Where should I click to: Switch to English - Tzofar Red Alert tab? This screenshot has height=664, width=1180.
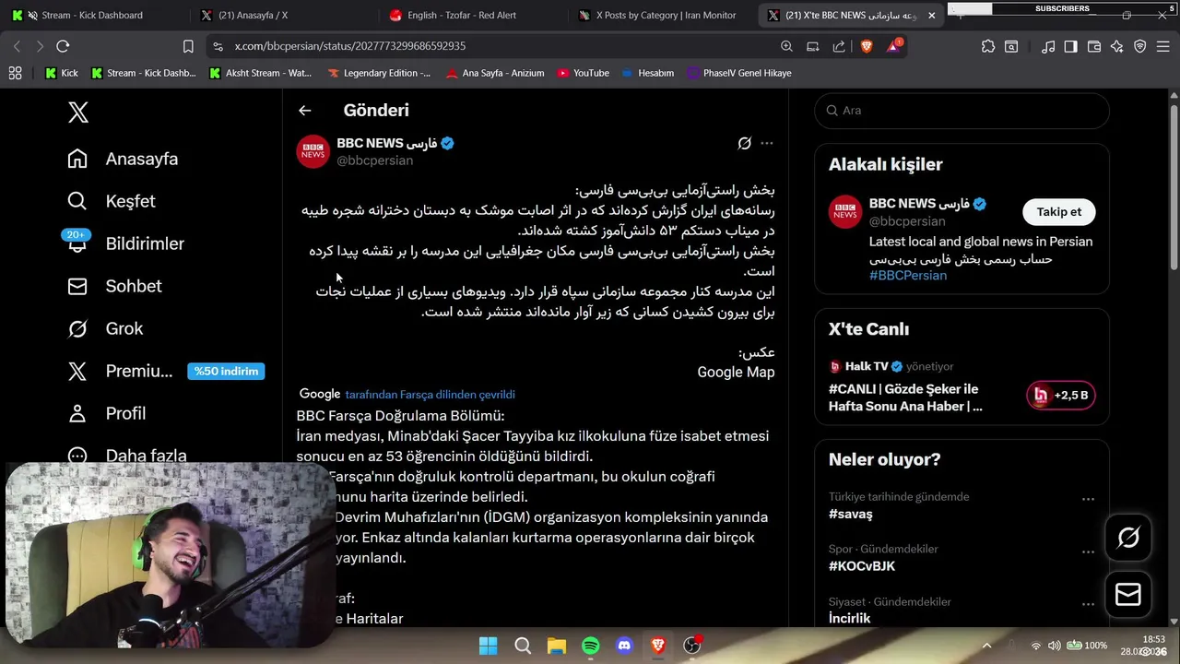pos(472,15)
